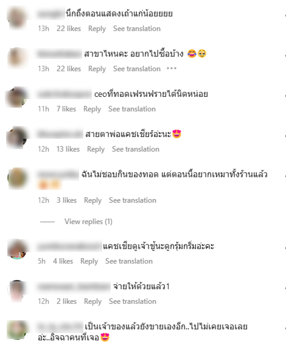Reply to the comment posted 5h ago
The image size is (286, 344).
coord(89,261)
